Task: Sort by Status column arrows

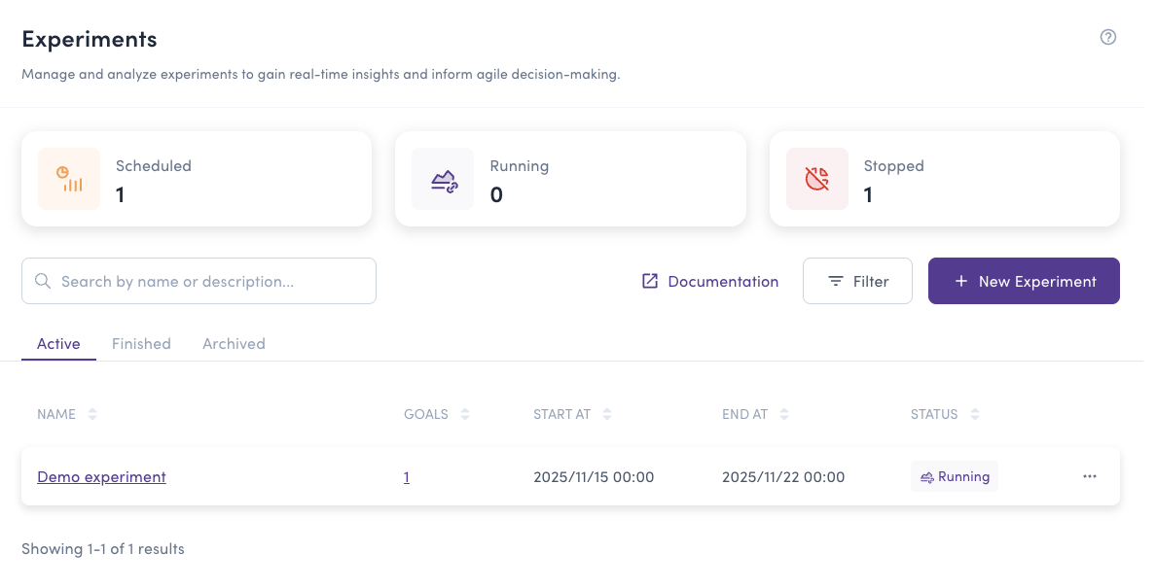Action: tap(974, 414)
